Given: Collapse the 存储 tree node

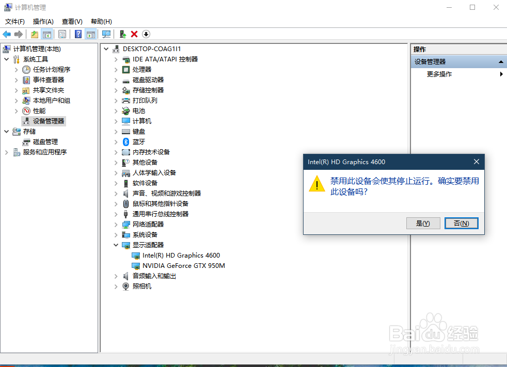Looking at the screenshot, I should click(7, 132).
